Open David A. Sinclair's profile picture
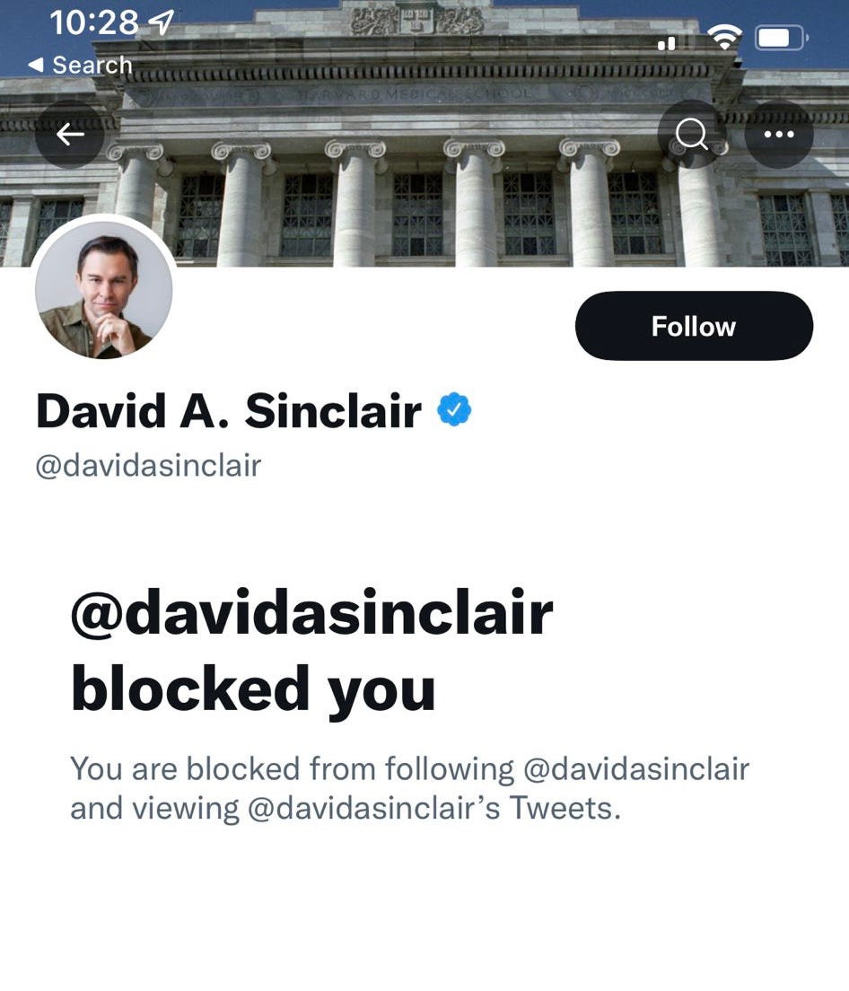 [103, 289]
